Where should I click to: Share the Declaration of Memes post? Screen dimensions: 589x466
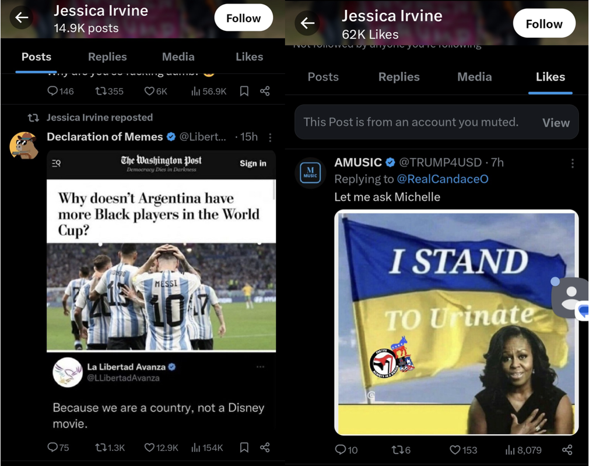point(265,447)
